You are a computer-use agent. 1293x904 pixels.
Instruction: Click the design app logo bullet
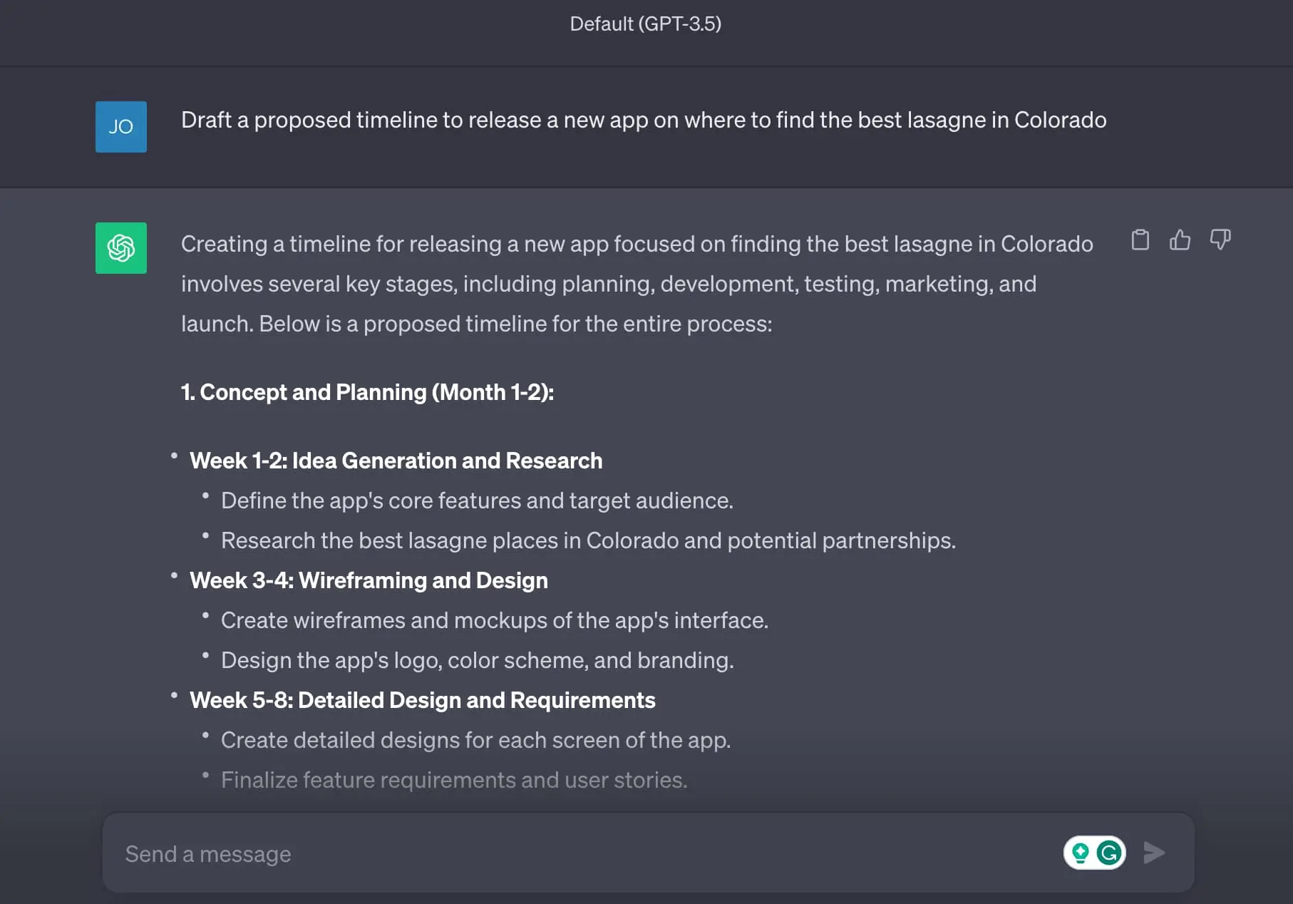[478, 660]
